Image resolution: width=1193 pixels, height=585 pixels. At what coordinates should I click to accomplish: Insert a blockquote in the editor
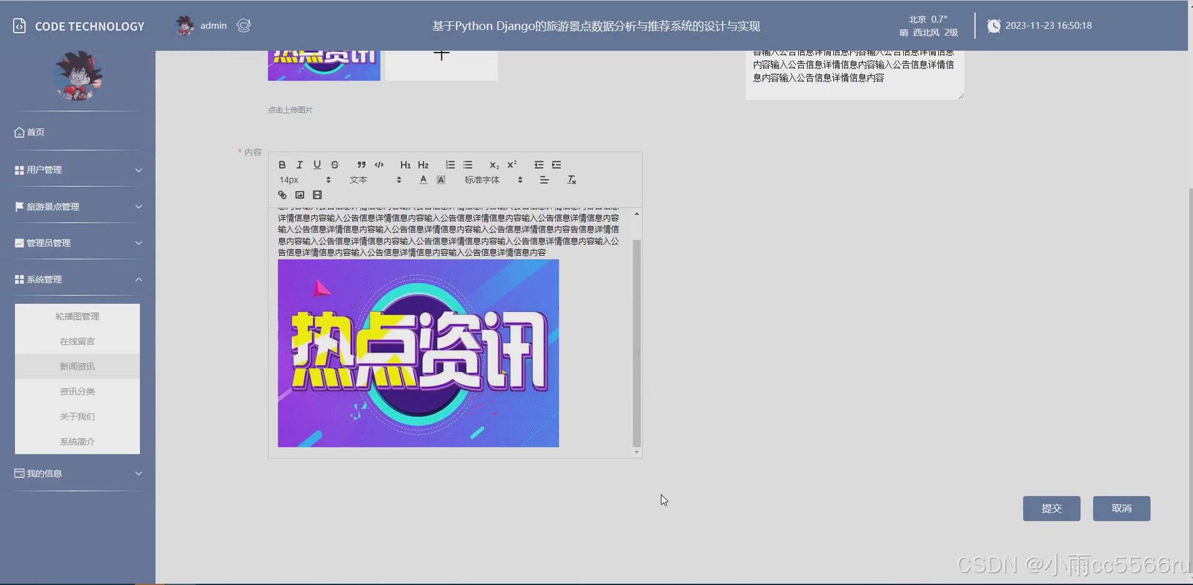click(x=361, y=164)
